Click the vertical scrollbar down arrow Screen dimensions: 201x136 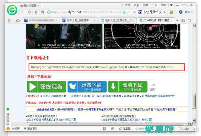(194, 121)
